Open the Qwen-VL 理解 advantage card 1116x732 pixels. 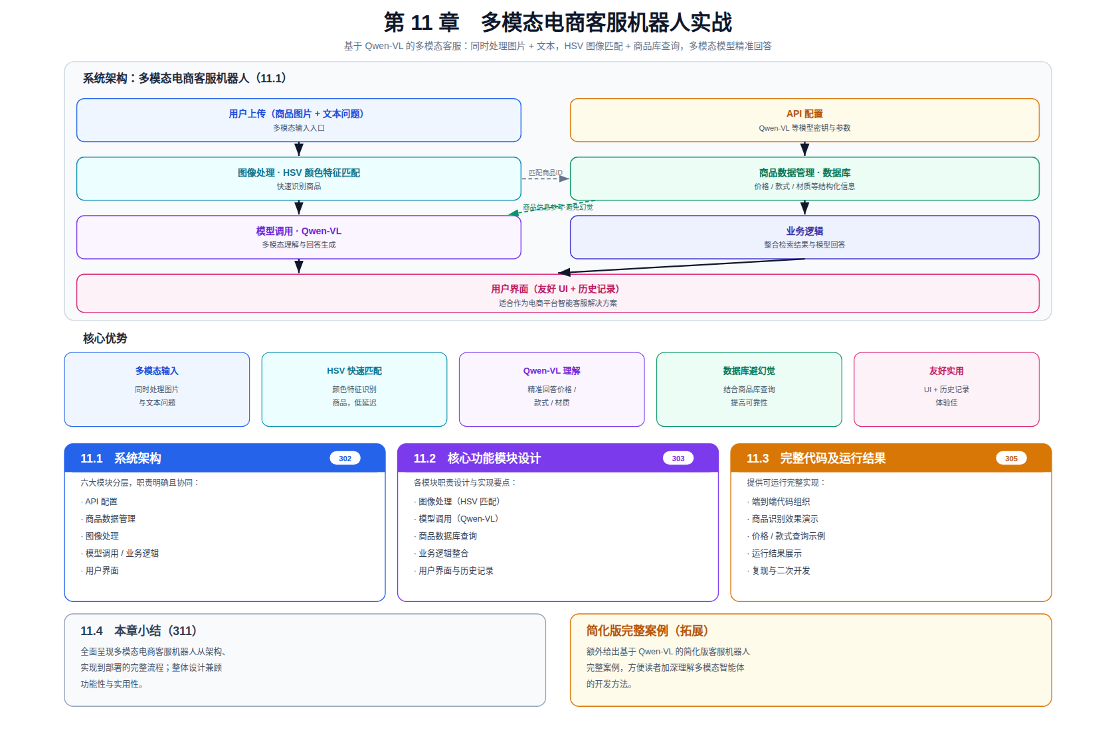551,390
